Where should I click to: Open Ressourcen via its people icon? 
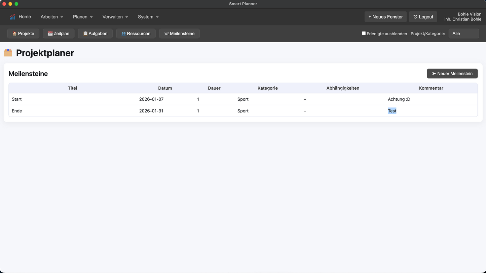pos(123,34)
